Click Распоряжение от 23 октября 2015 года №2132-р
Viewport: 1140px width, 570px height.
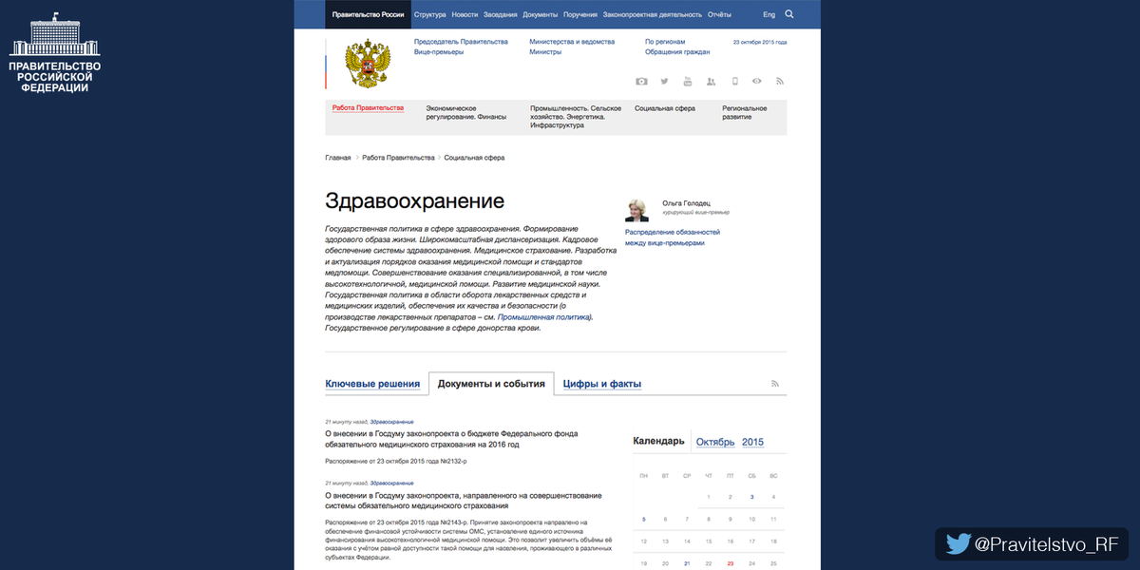pyautogui.click(x=396, y=461)
